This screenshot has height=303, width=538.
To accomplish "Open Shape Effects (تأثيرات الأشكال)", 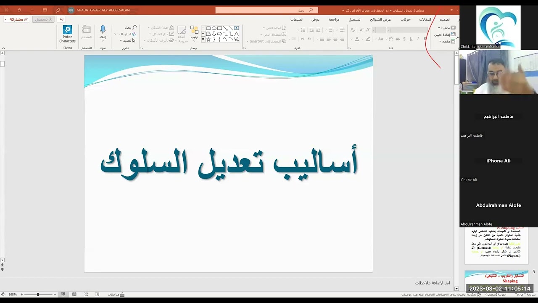I will point(159,40).
